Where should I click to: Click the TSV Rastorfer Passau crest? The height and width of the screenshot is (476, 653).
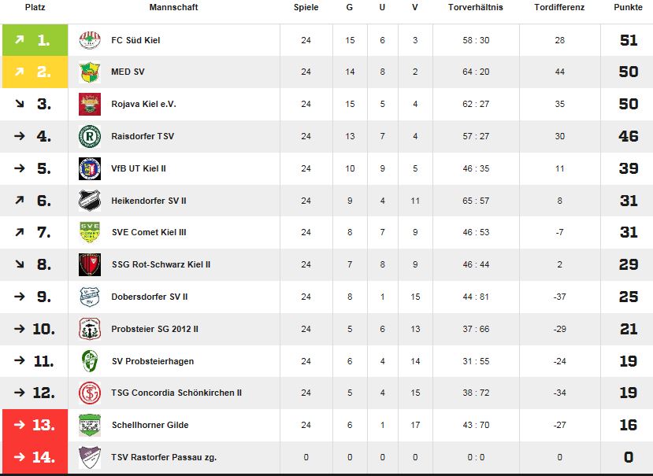click(x=90, y=457)
